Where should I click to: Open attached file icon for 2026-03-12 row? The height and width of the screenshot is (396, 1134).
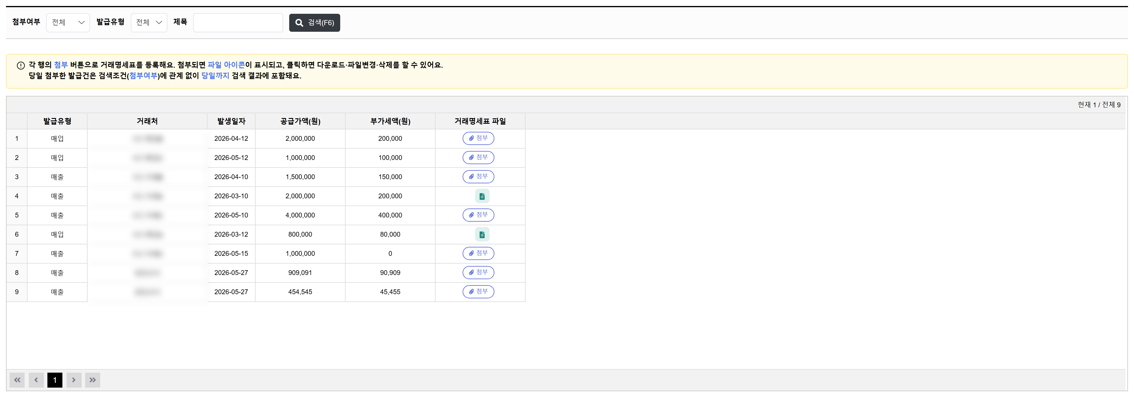tap(482, 234)
